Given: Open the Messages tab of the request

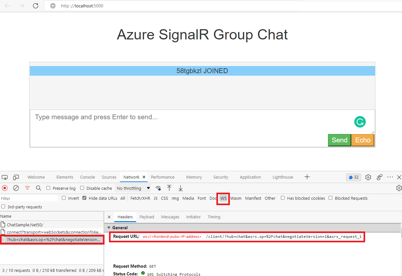Looking at the screenshot, I should [170, 217].
